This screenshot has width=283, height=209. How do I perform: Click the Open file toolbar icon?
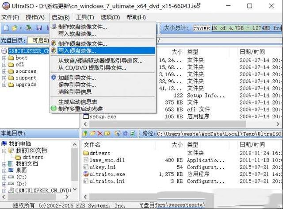(x=15, y=28)
